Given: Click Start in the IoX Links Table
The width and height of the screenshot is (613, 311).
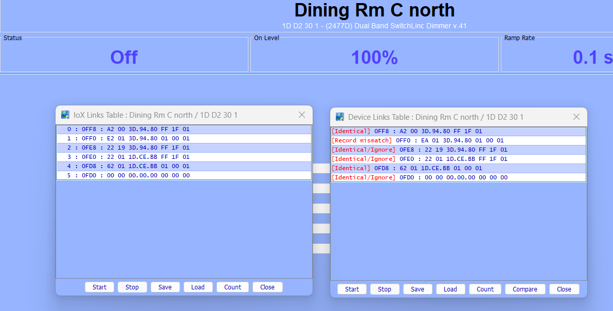Looking at the screenshot, I should click(x=99, y=287).
